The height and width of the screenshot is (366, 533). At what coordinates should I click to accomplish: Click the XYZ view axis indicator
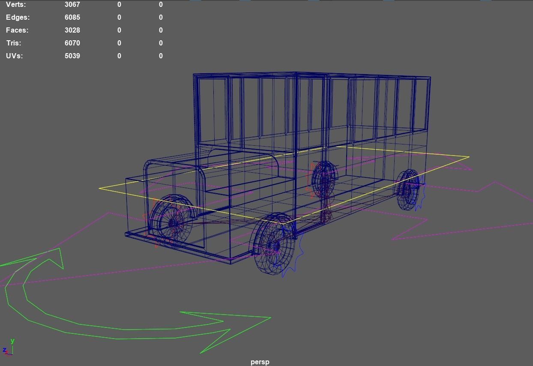tap(8, 347)
